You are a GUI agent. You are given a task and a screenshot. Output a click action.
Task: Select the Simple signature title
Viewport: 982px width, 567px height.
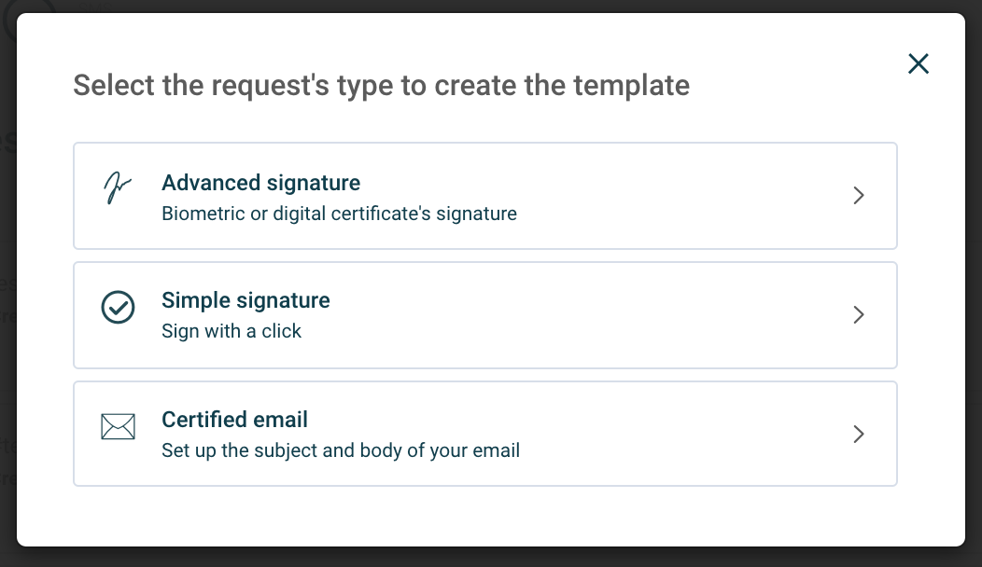[245, 300]
